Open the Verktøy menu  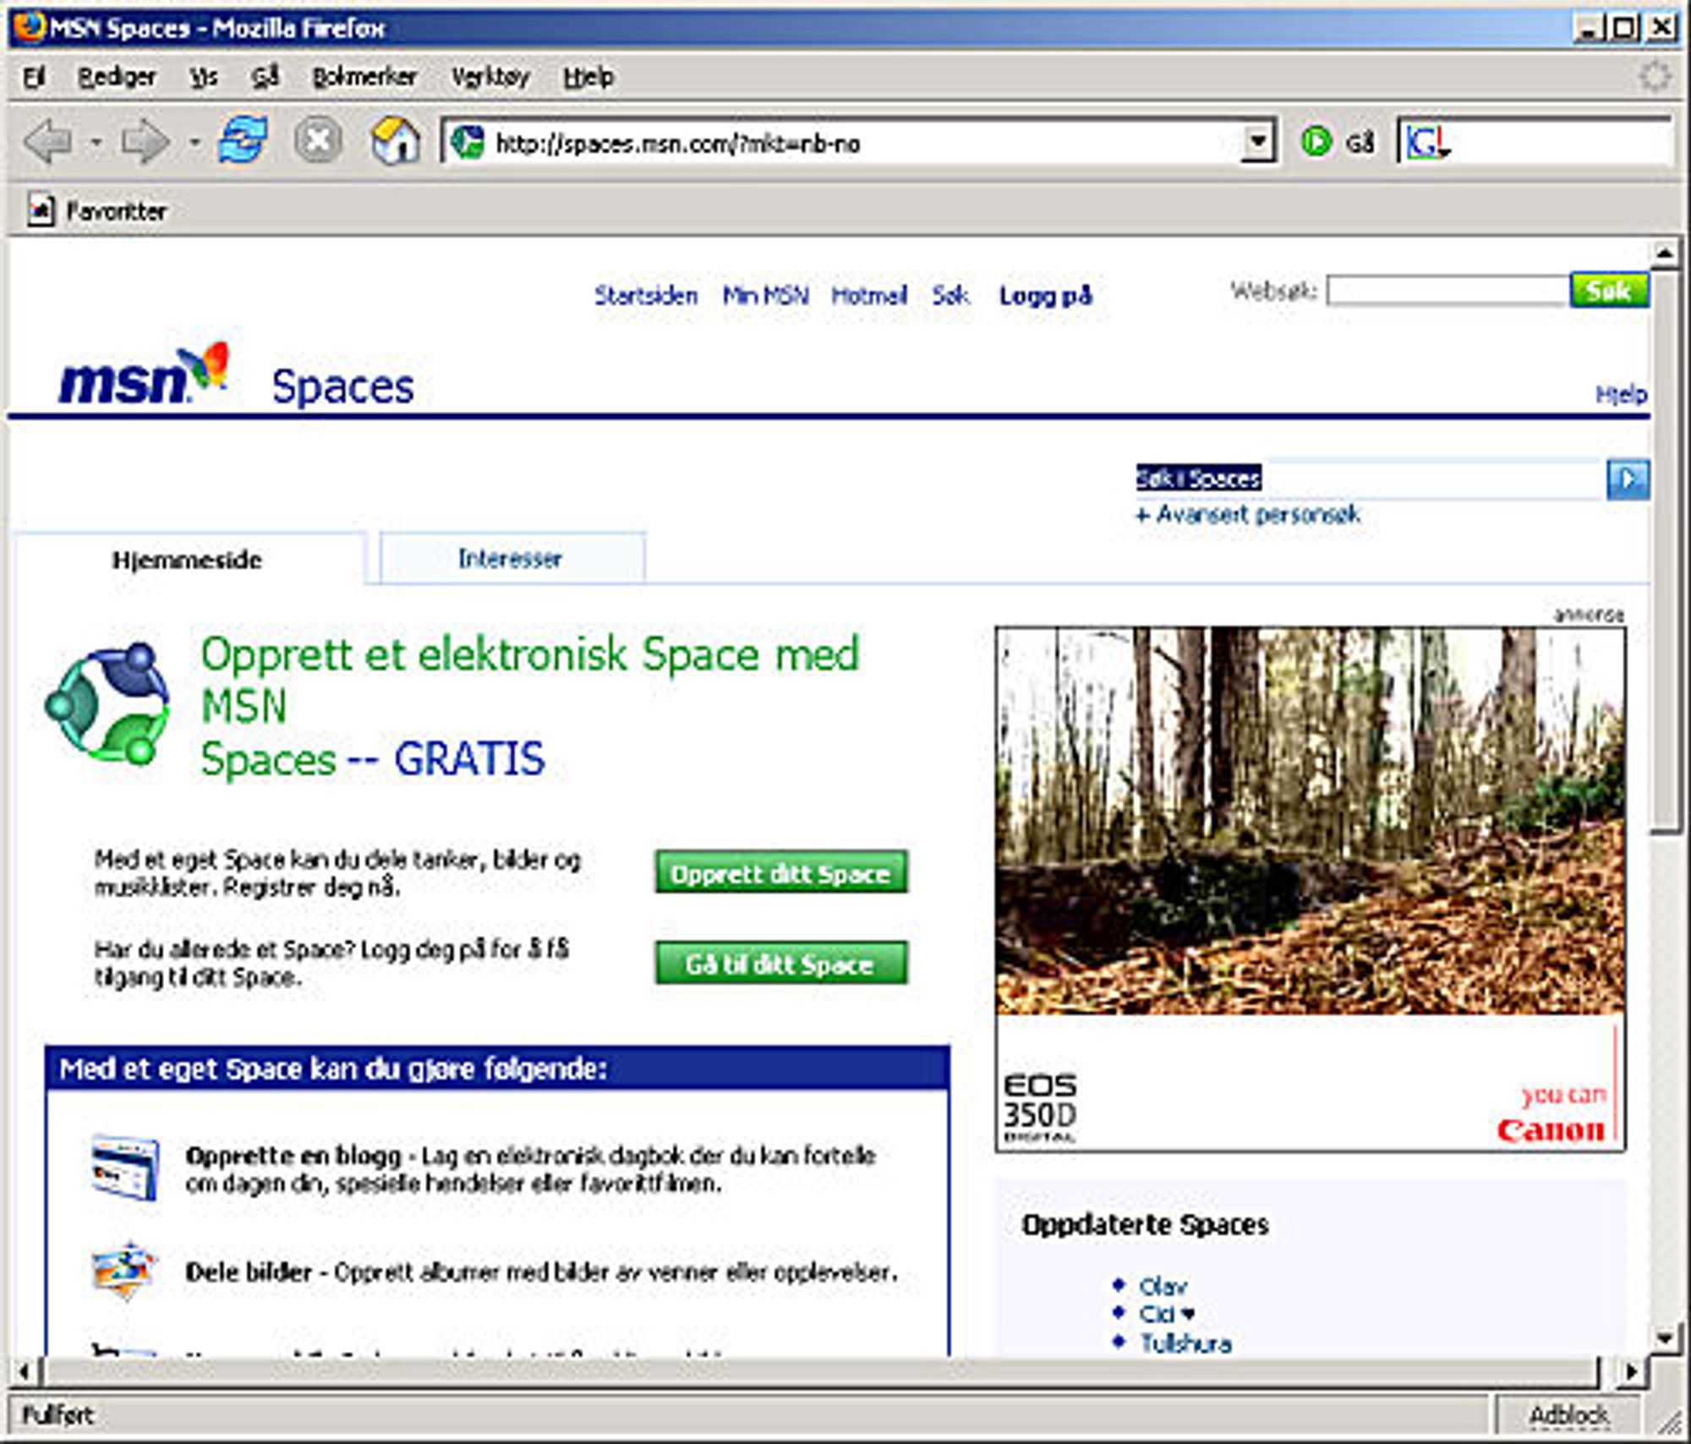tap(490, 78)
